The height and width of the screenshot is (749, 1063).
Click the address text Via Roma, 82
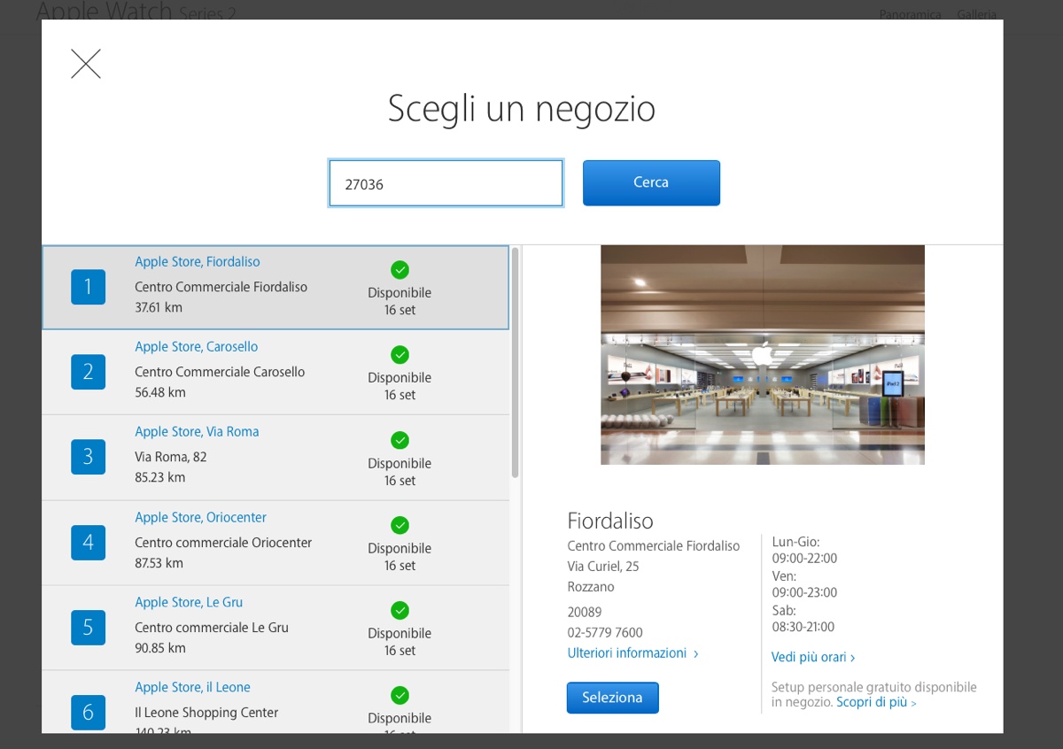(x=171, y=457)
